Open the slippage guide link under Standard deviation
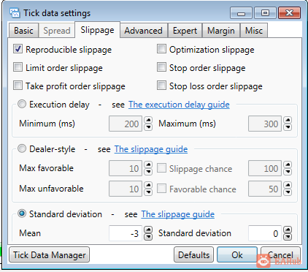 (178, 214)
